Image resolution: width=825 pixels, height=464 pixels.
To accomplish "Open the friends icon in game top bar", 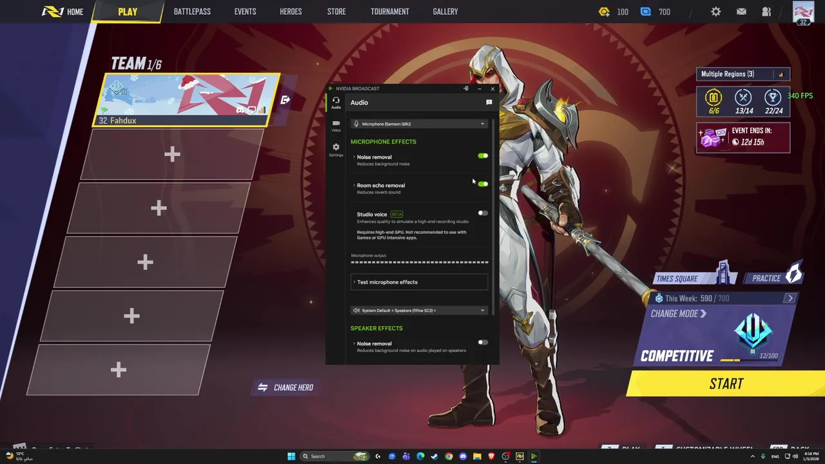I will click(766, 12).
